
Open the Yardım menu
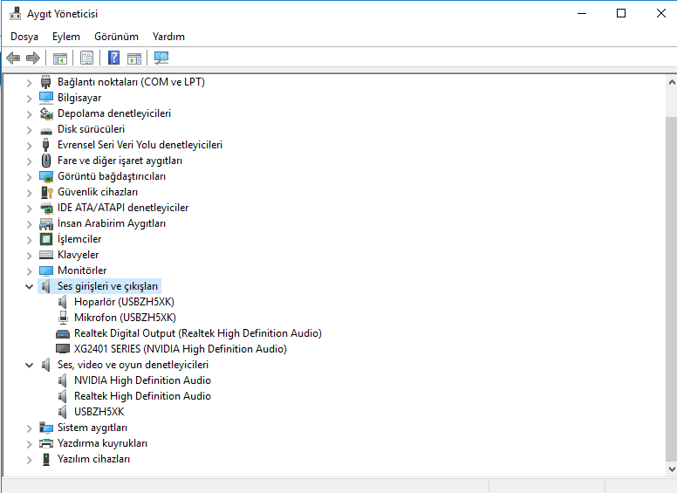point(168,37)
